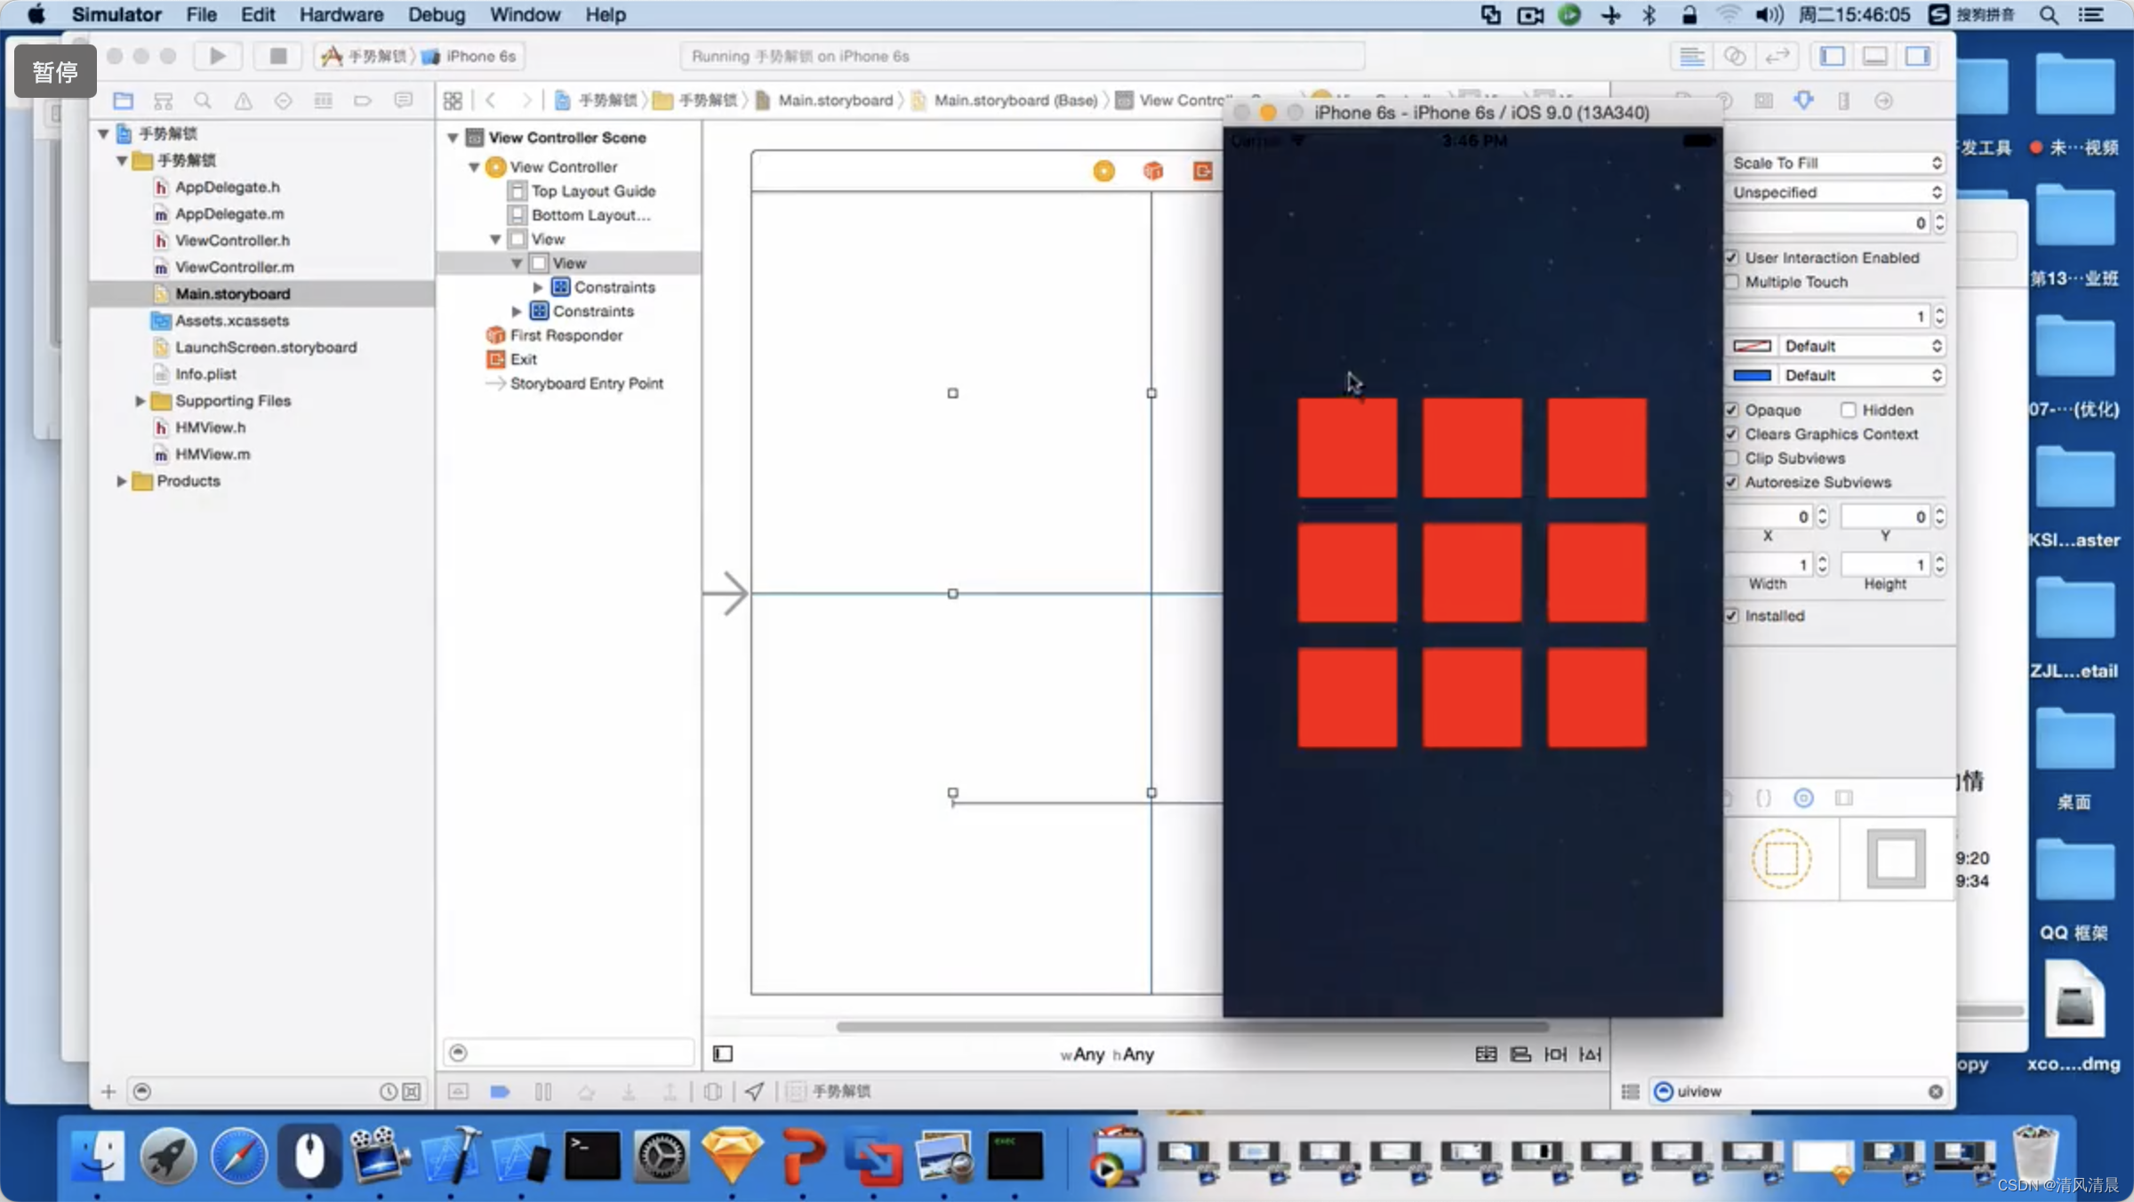The image size is (2134, 1202).
Task: Enable Clears Graphics Context checkbox
Action: pyautogui.click(x=1734, y=434)
